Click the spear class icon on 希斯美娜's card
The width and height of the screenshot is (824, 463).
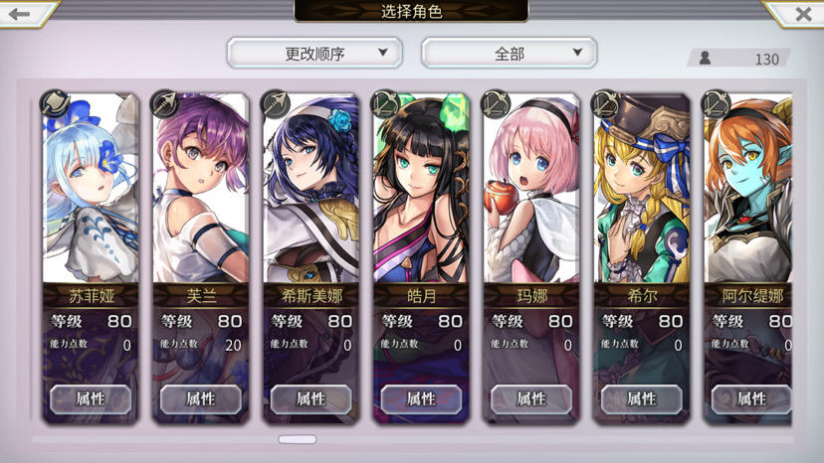coord(276,104)
